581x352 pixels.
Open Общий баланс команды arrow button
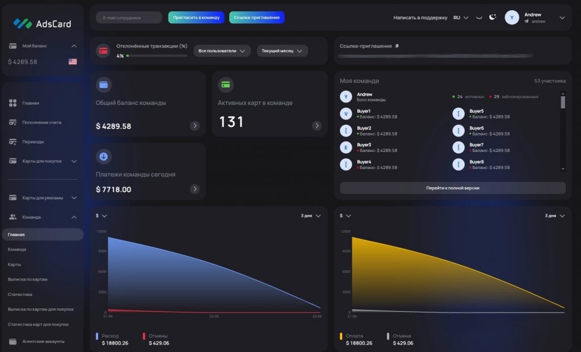195,126
